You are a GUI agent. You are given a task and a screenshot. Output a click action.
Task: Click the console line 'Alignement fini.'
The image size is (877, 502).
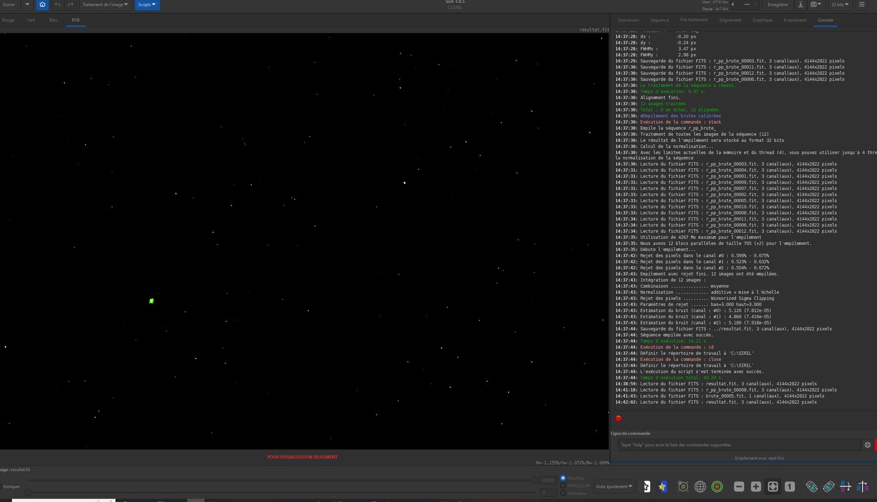pyautogui.click(x=660, y=97)
